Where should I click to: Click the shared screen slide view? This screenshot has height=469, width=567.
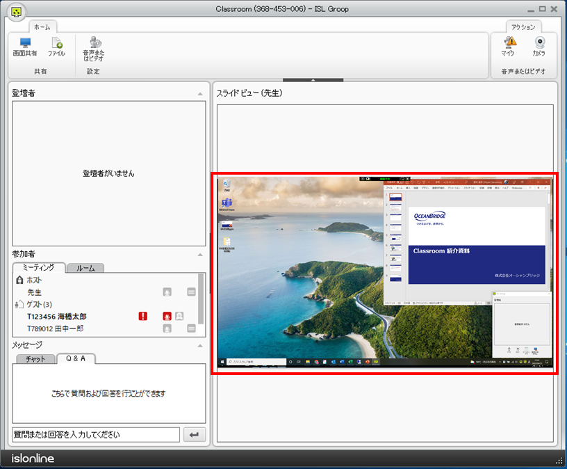[x=385, y=272]
